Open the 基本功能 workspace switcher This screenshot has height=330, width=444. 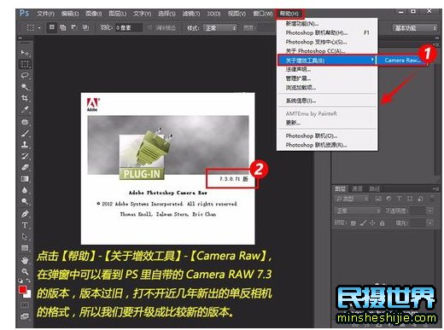coord(415,28)
